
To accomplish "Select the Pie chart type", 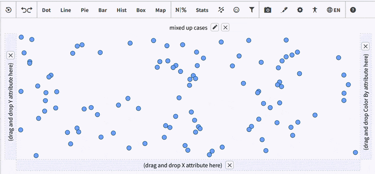I will coord(85,10).
